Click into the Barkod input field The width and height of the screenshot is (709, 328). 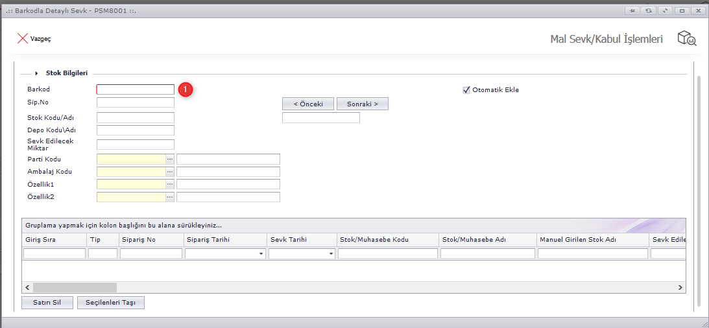click(x=135, y=90)
